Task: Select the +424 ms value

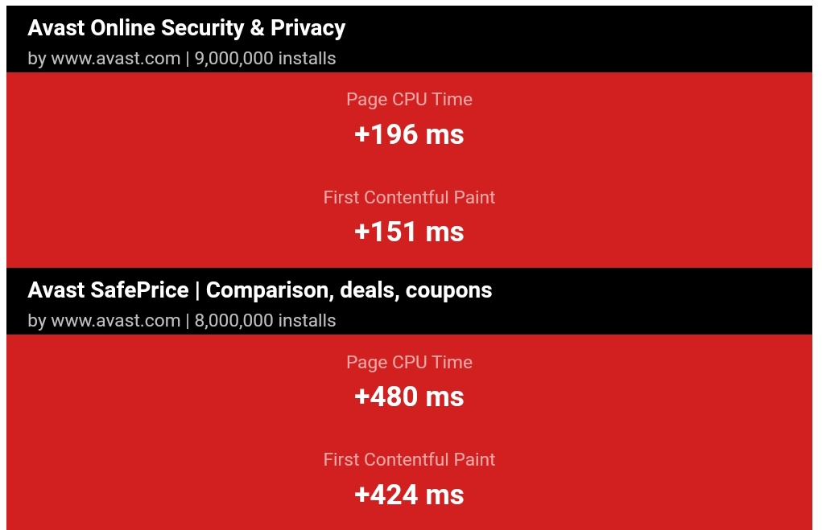Action: 409,495
